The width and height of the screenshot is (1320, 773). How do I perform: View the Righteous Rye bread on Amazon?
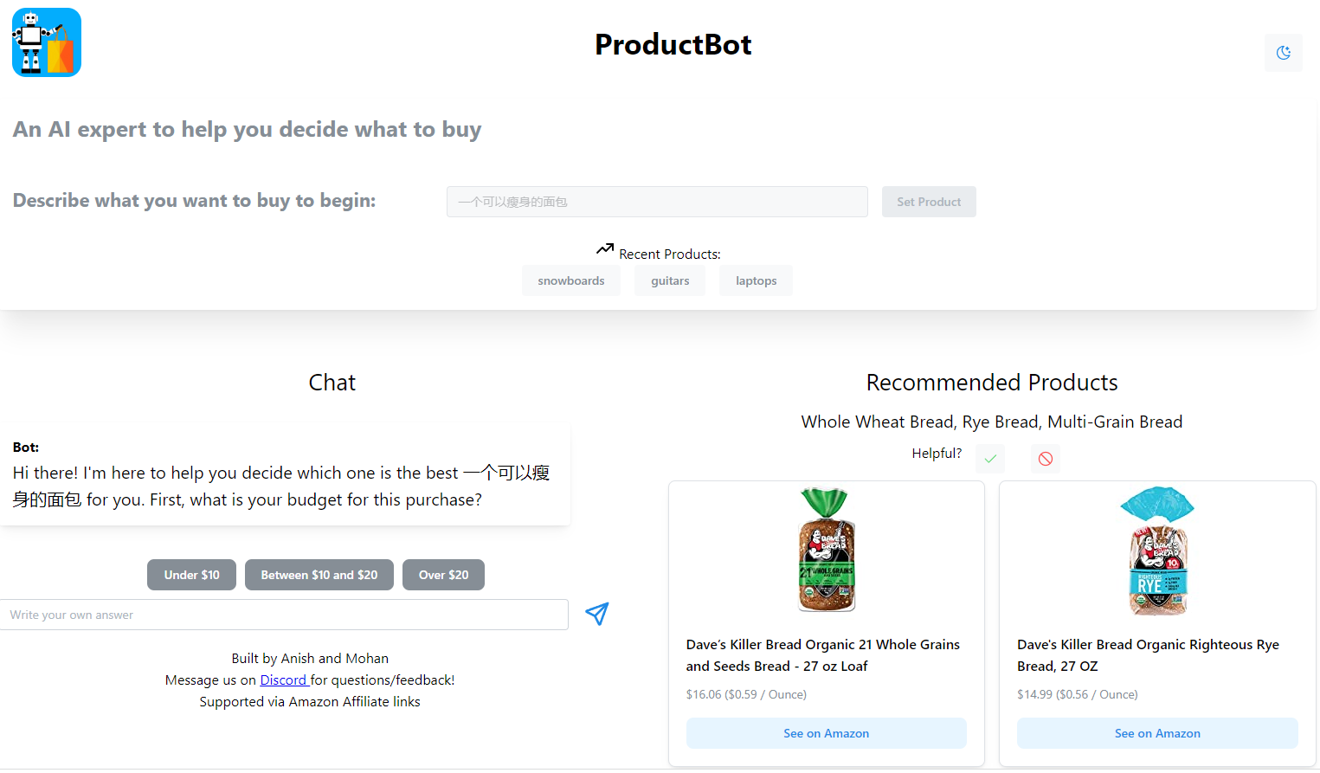click(x=1157, y=733)
